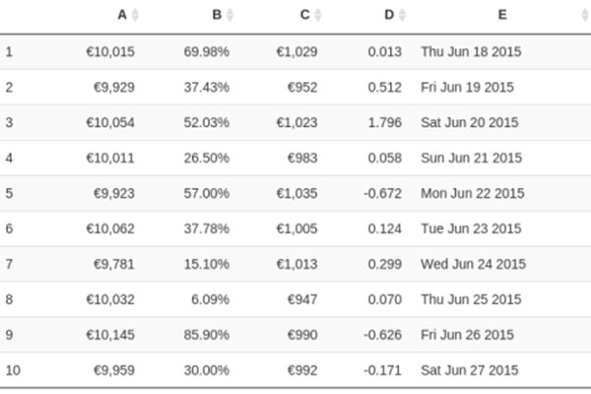The height and width of the screenshot is (394, 591).
Task: Sort table by column D arrows
Action: [402, 15]
